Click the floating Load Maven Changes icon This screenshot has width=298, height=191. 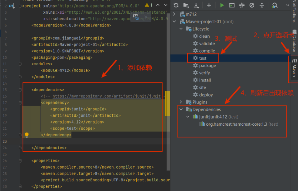point(136,17)
